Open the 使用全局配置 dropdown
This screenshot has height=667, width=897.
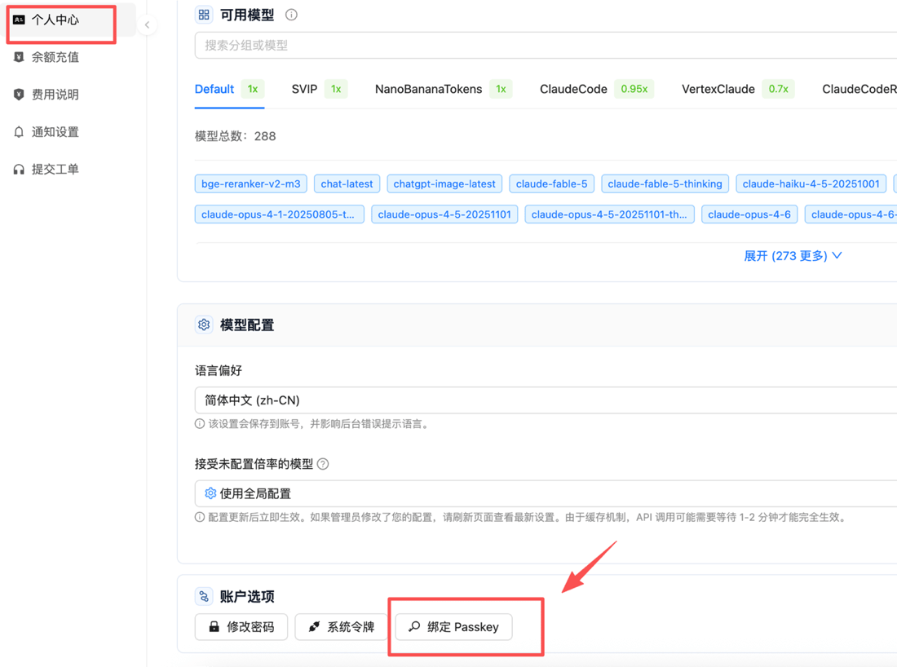point(546,493)
